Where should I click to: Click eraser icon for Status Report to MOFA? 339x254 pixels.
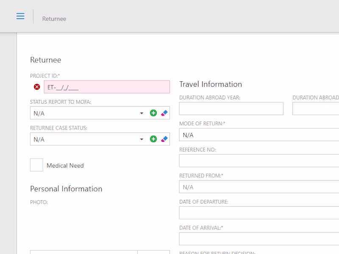click(164, 113)
